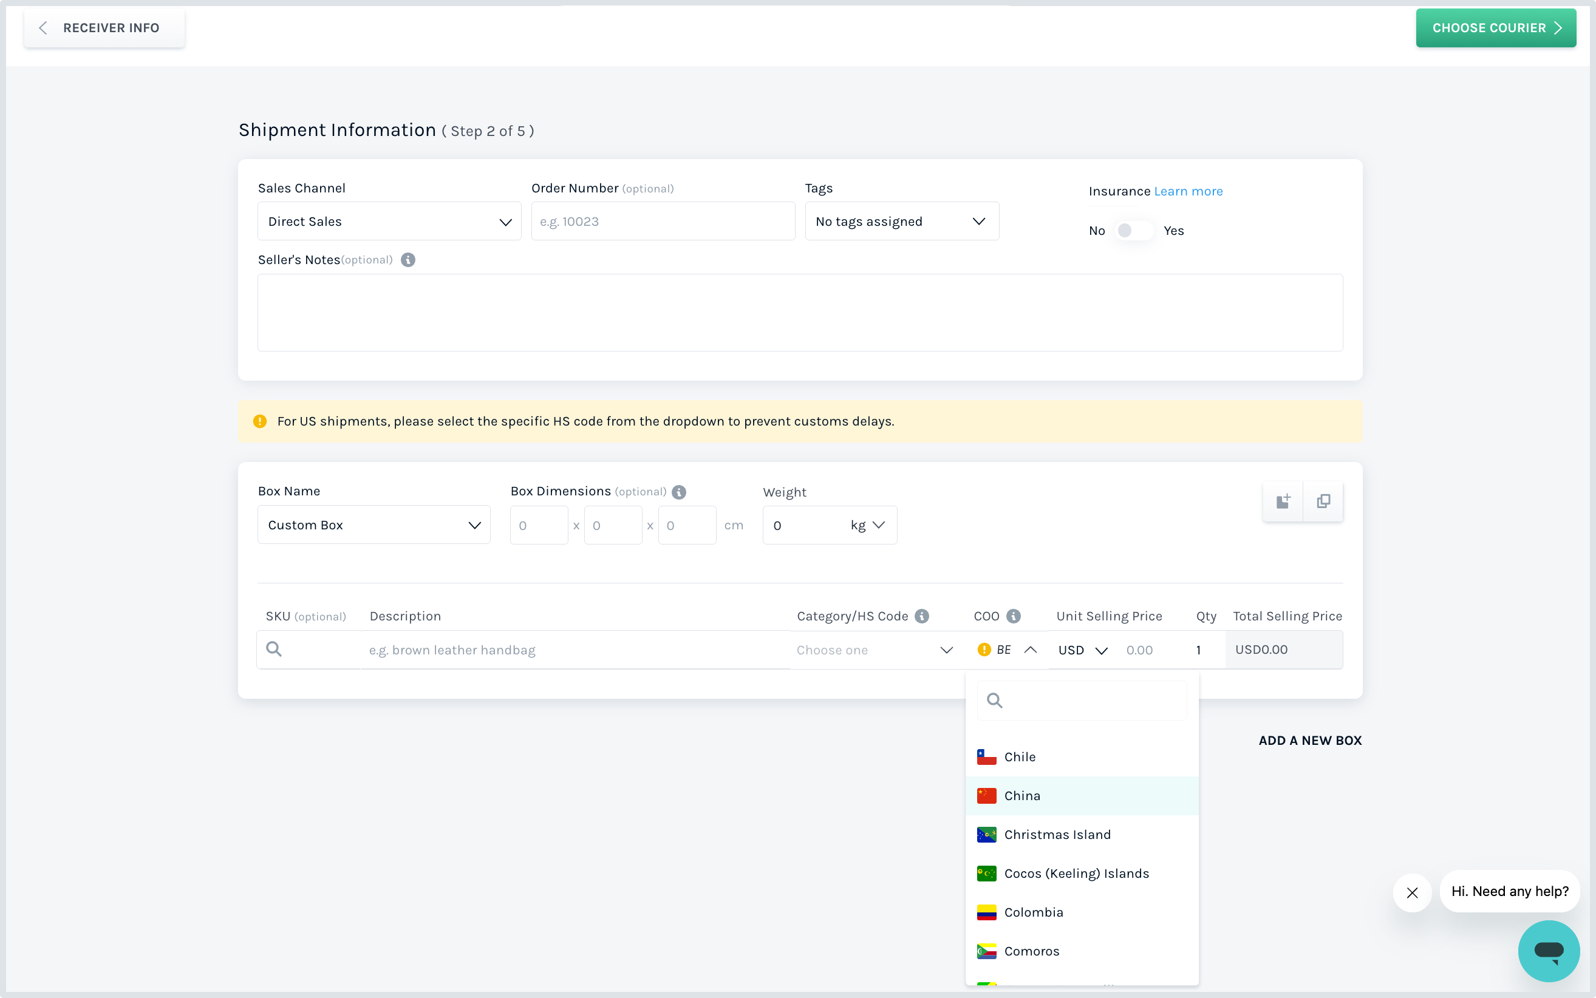Viewport: 1596px width, 998px height.
Task: Click the Choose Courier button
Action: [x=1496, y=28]
